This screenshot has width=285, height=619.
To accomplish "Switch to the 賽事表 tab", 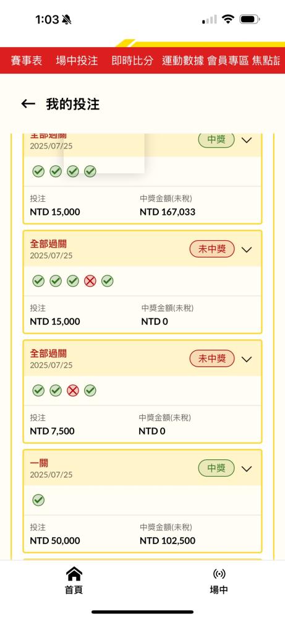I will (27, 61).
